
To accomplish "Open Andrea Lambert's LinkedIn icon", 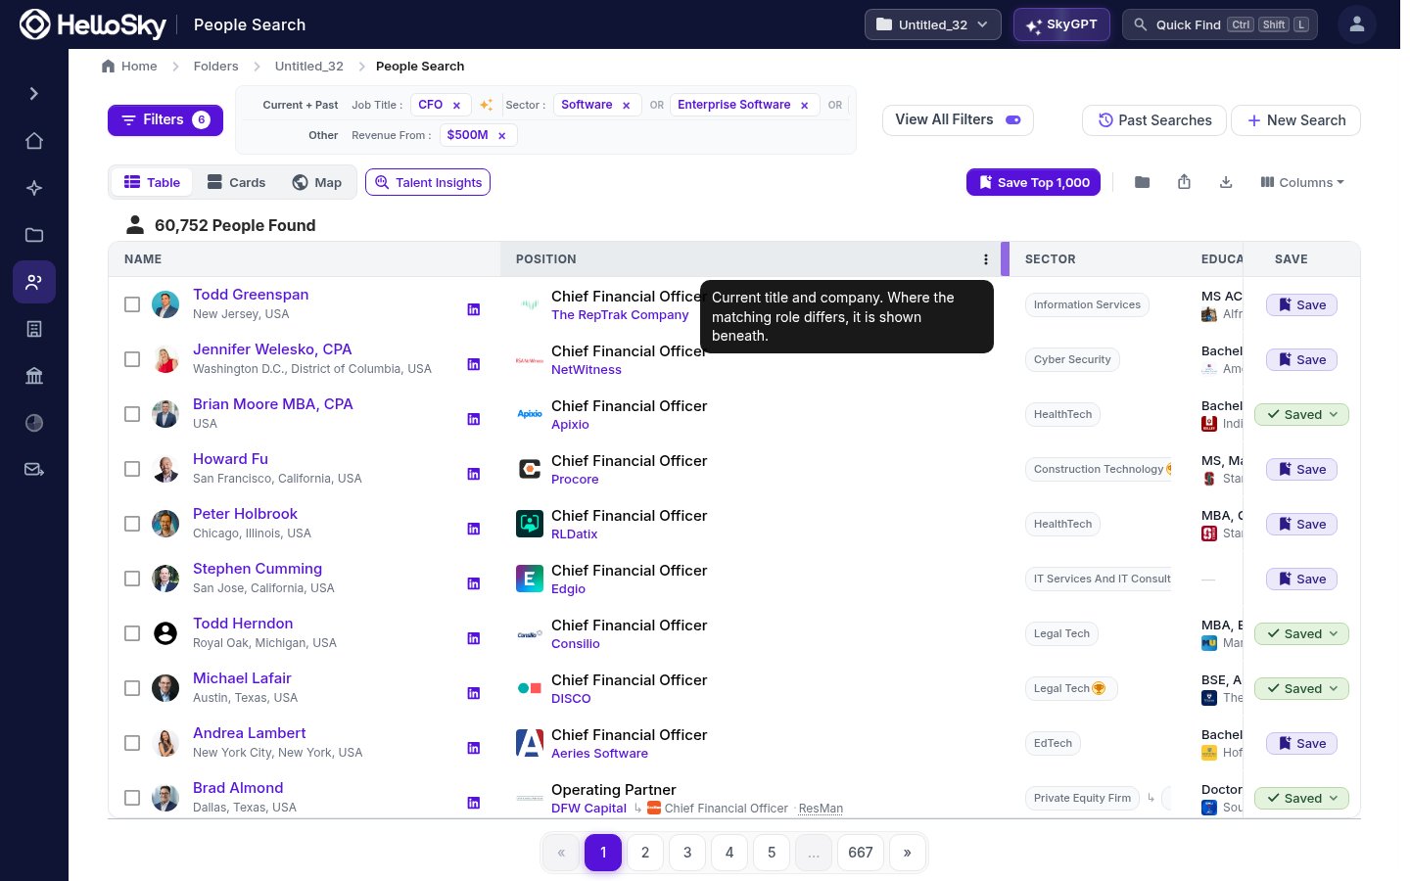I will tap(474, 748).
